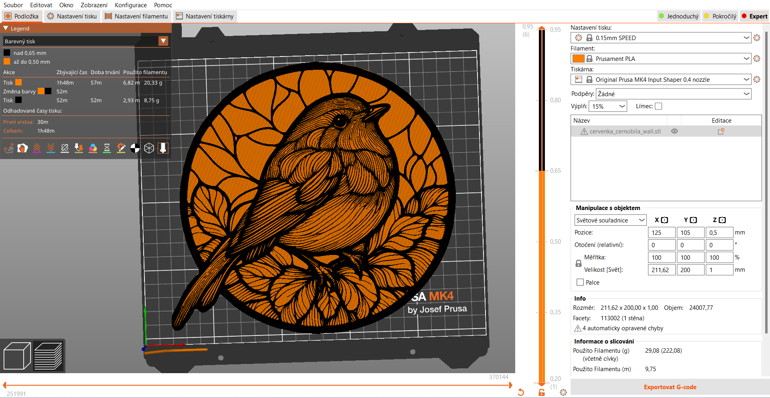The width and height of the screenshot is (770, 398).
Task: Toggle nozzle tool marker icon in legend
Action: [x=163, y=148]
